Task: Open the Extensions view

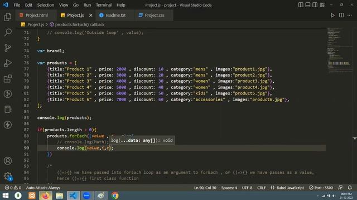Action: [7, 79]
